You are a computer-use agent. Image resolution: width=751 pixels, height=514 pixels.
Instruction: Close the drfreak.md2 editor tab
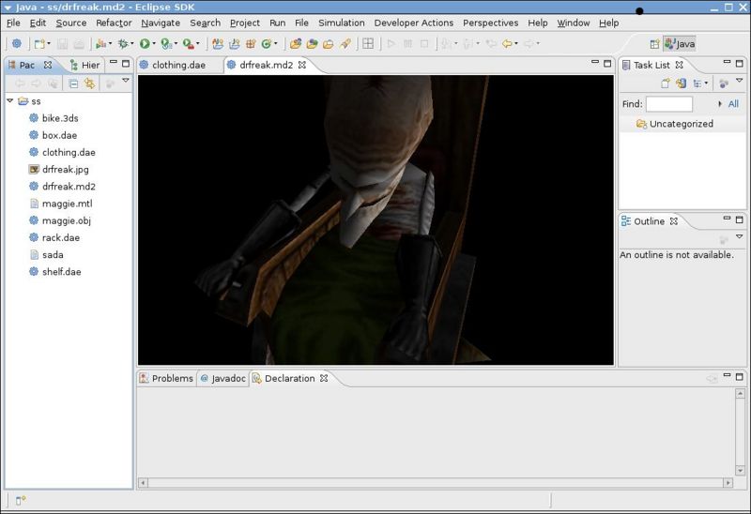point(301,65)
